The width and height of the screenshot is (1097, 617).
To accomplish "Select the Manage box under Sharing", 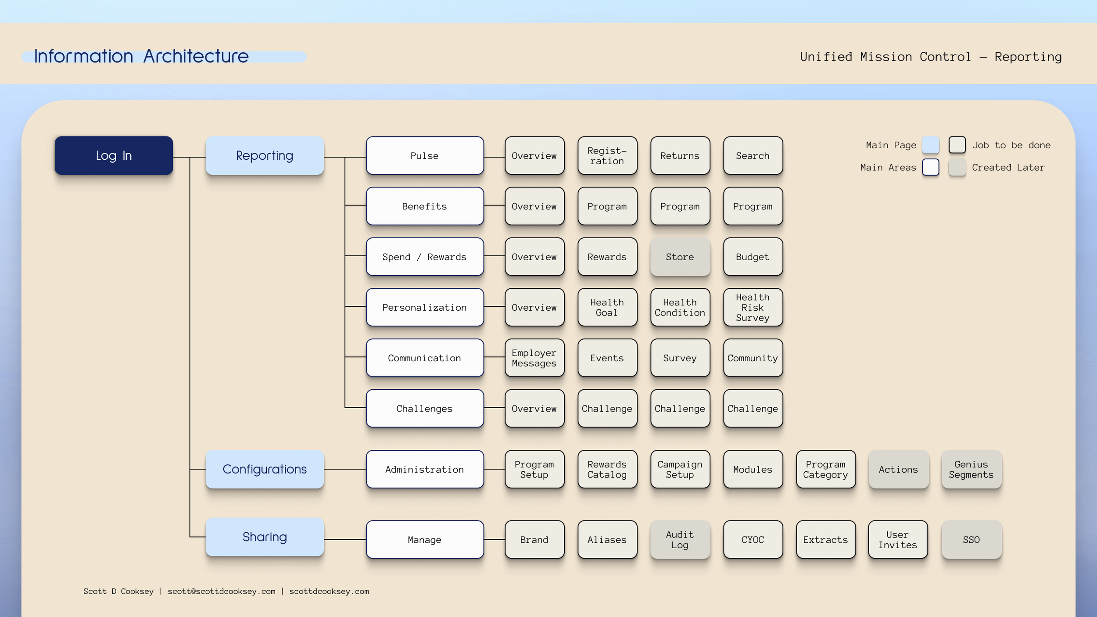I will (x=424, y=539).
